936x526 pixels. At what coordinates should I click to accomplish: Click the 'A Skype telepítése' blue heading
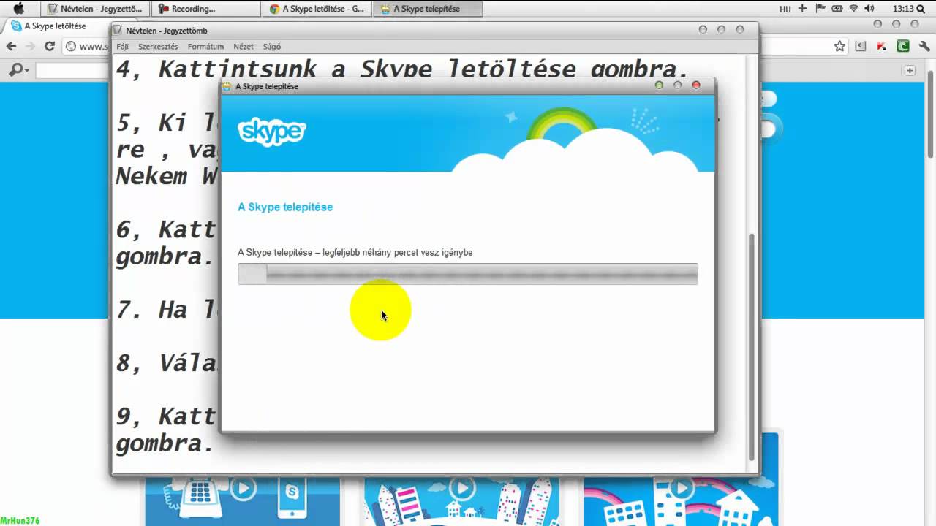pos(285,207)
